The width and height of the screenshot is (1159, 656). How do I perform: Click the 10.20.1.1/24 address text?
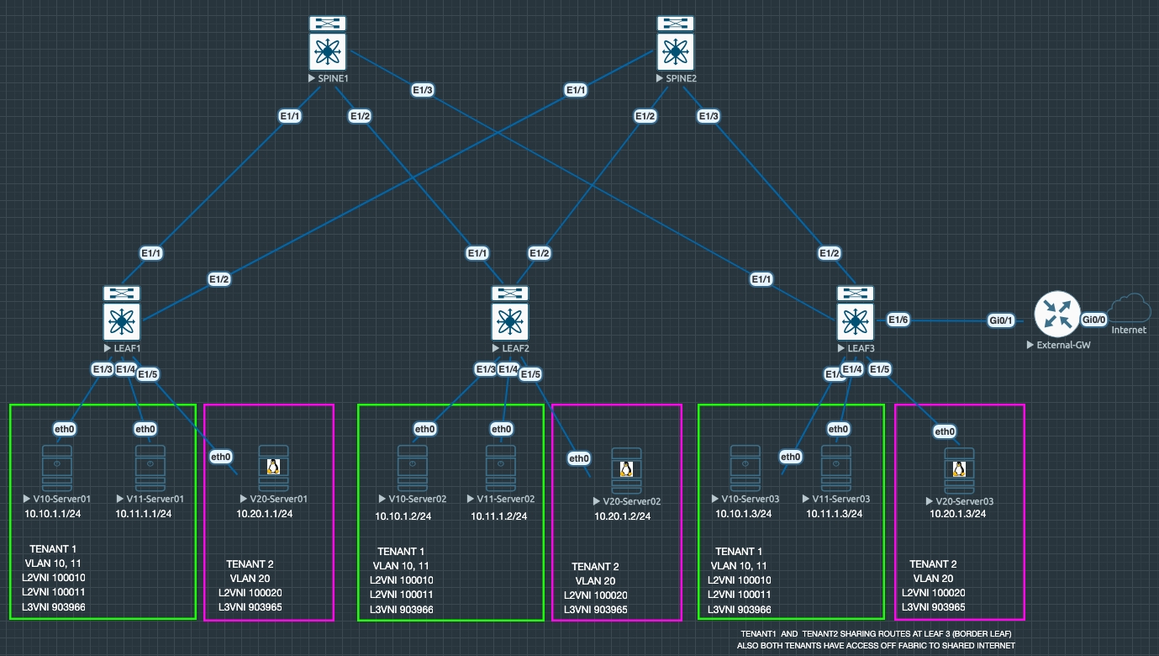[x=264, y=513]
